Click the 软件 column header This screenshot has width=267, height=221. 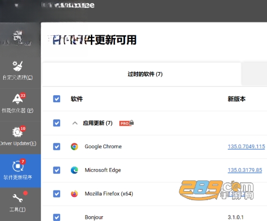click(77, 99)
